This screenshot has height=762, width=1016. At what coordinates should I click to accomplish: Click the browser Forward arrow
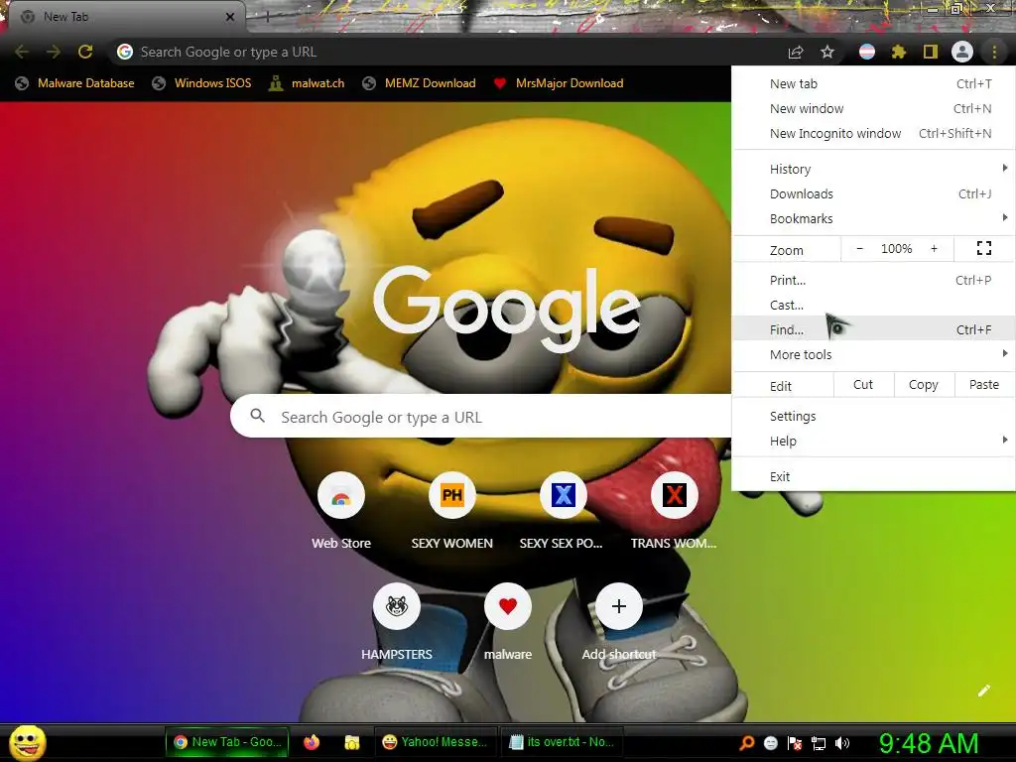click(x=54, y=52)
